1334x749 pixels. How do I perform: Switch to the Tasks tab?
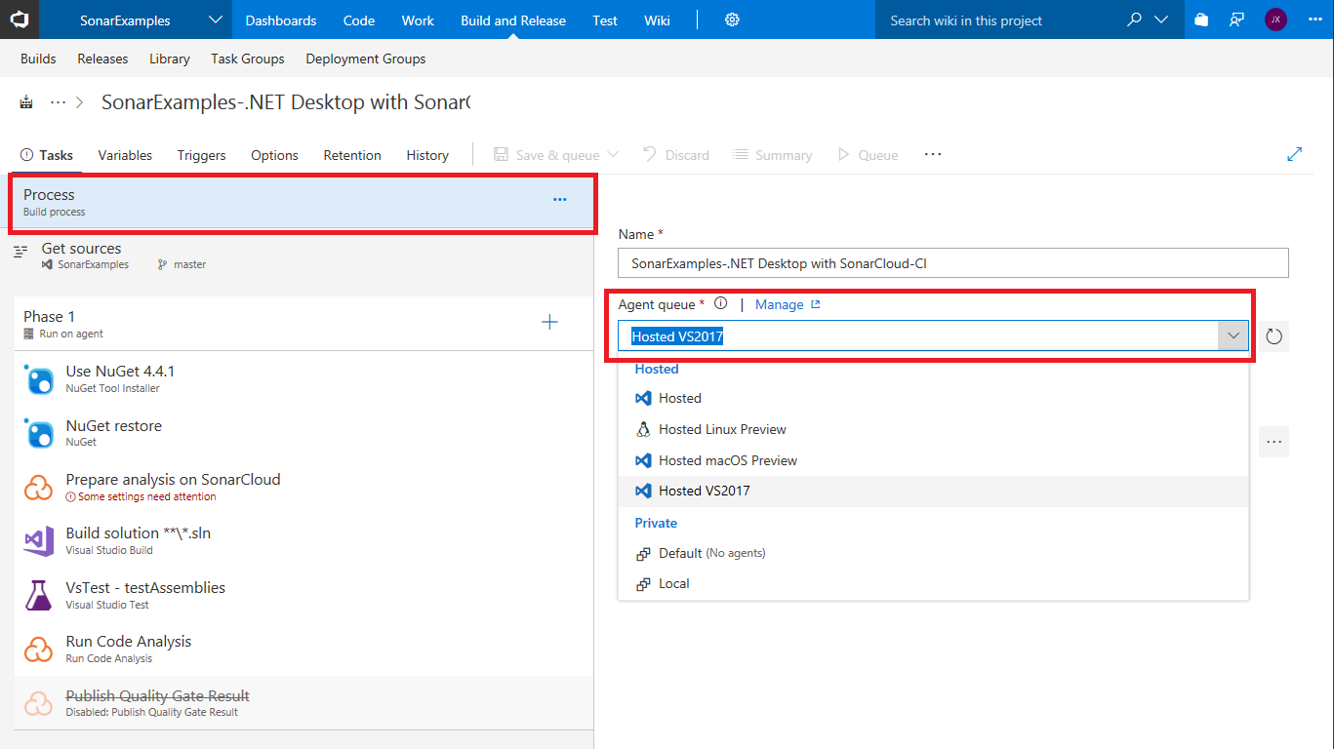point(47,155)
